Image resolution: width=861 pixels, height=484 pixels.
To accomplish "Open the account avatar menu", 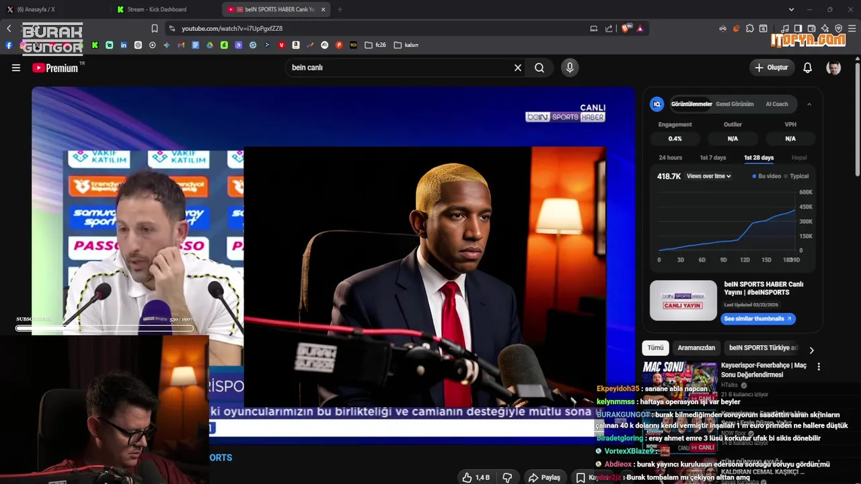I will pos(833,67).
